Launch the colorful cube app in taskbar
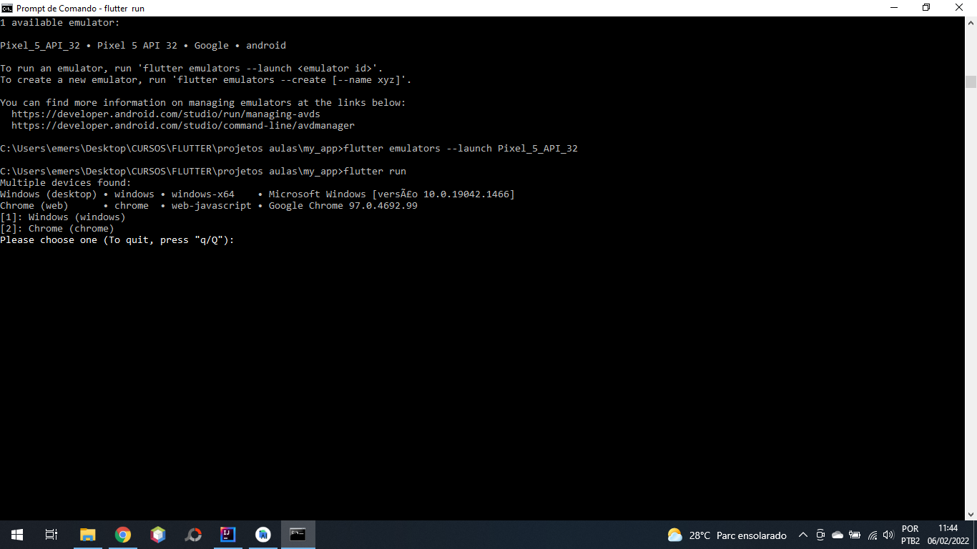 pos(157,535)
